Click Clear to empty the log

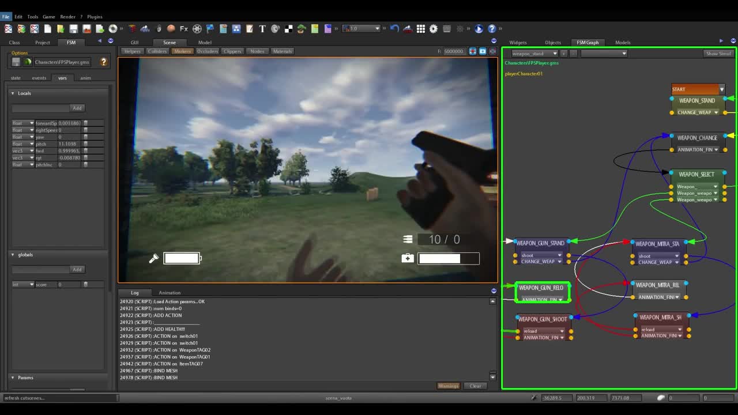(x=475, y=386)
